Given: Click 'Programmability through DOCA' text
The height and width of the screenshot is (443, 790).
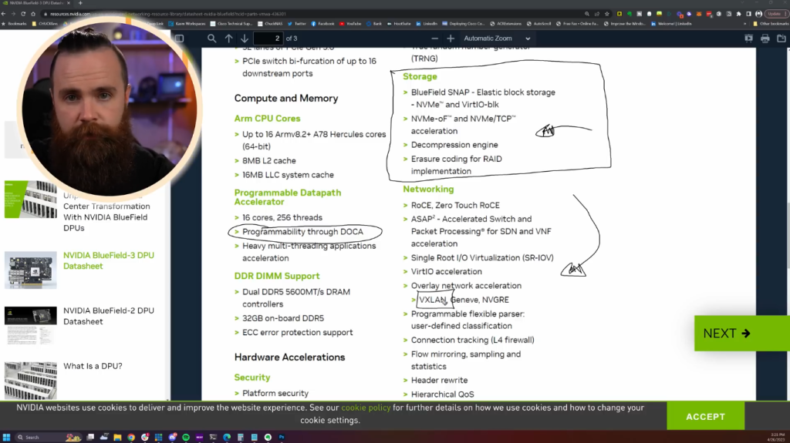Looking at the screenshot, I should (x=302, y=232).
